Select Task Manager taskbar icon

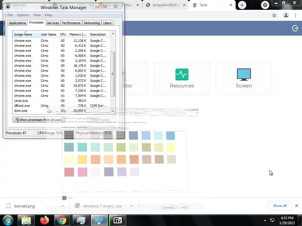click(x=81, y=220)
